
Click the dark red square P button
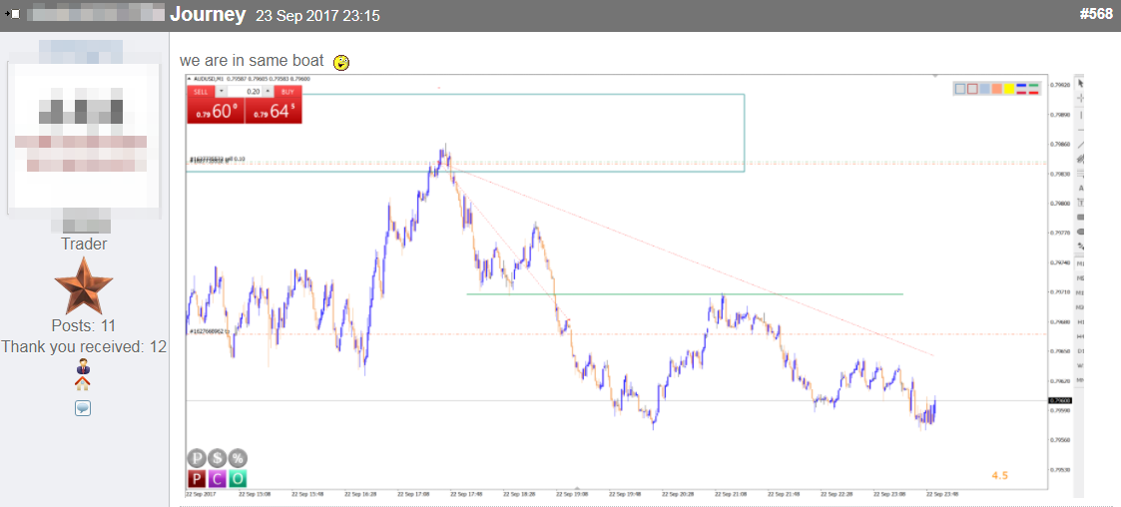click(x=197, y=478)
